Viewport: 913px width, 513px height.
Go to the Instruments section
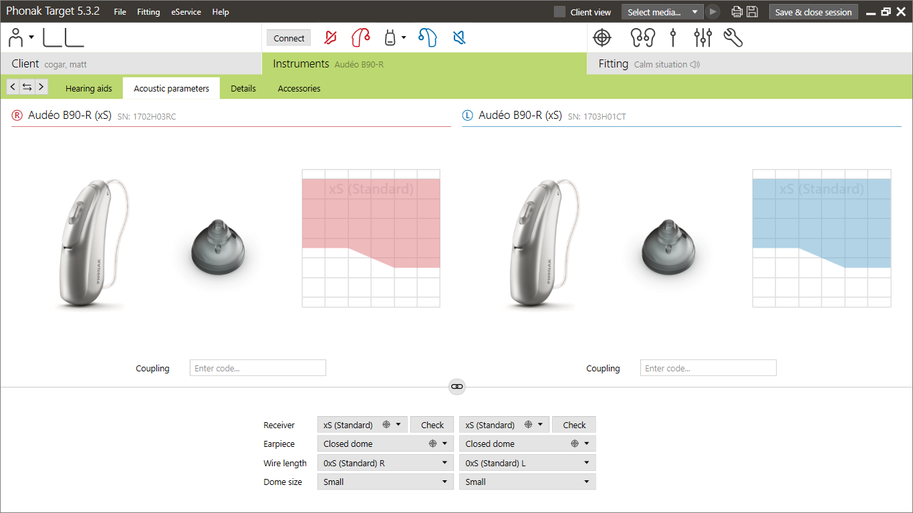coord(424,63)
